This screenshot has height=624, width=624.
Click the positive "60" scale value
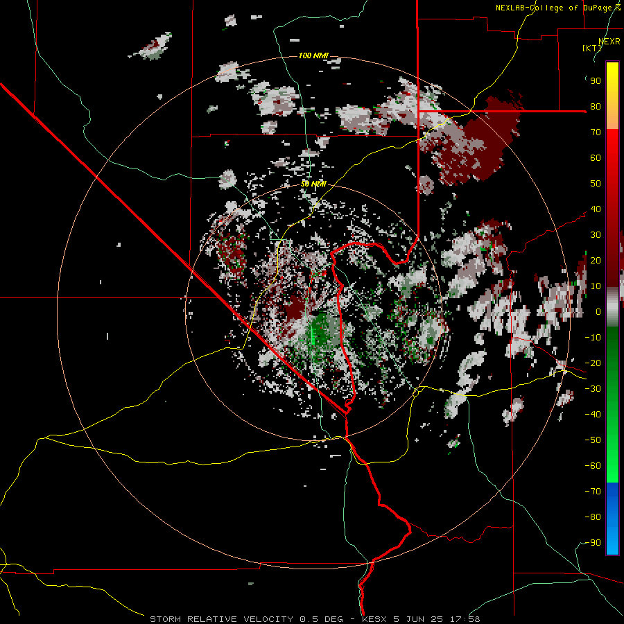tap(596, 157)
